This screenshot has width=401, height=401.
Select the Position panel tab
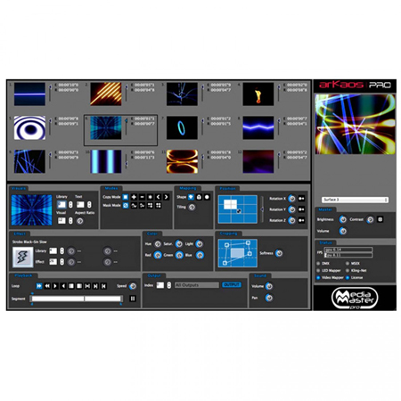(x=228, y=189)
